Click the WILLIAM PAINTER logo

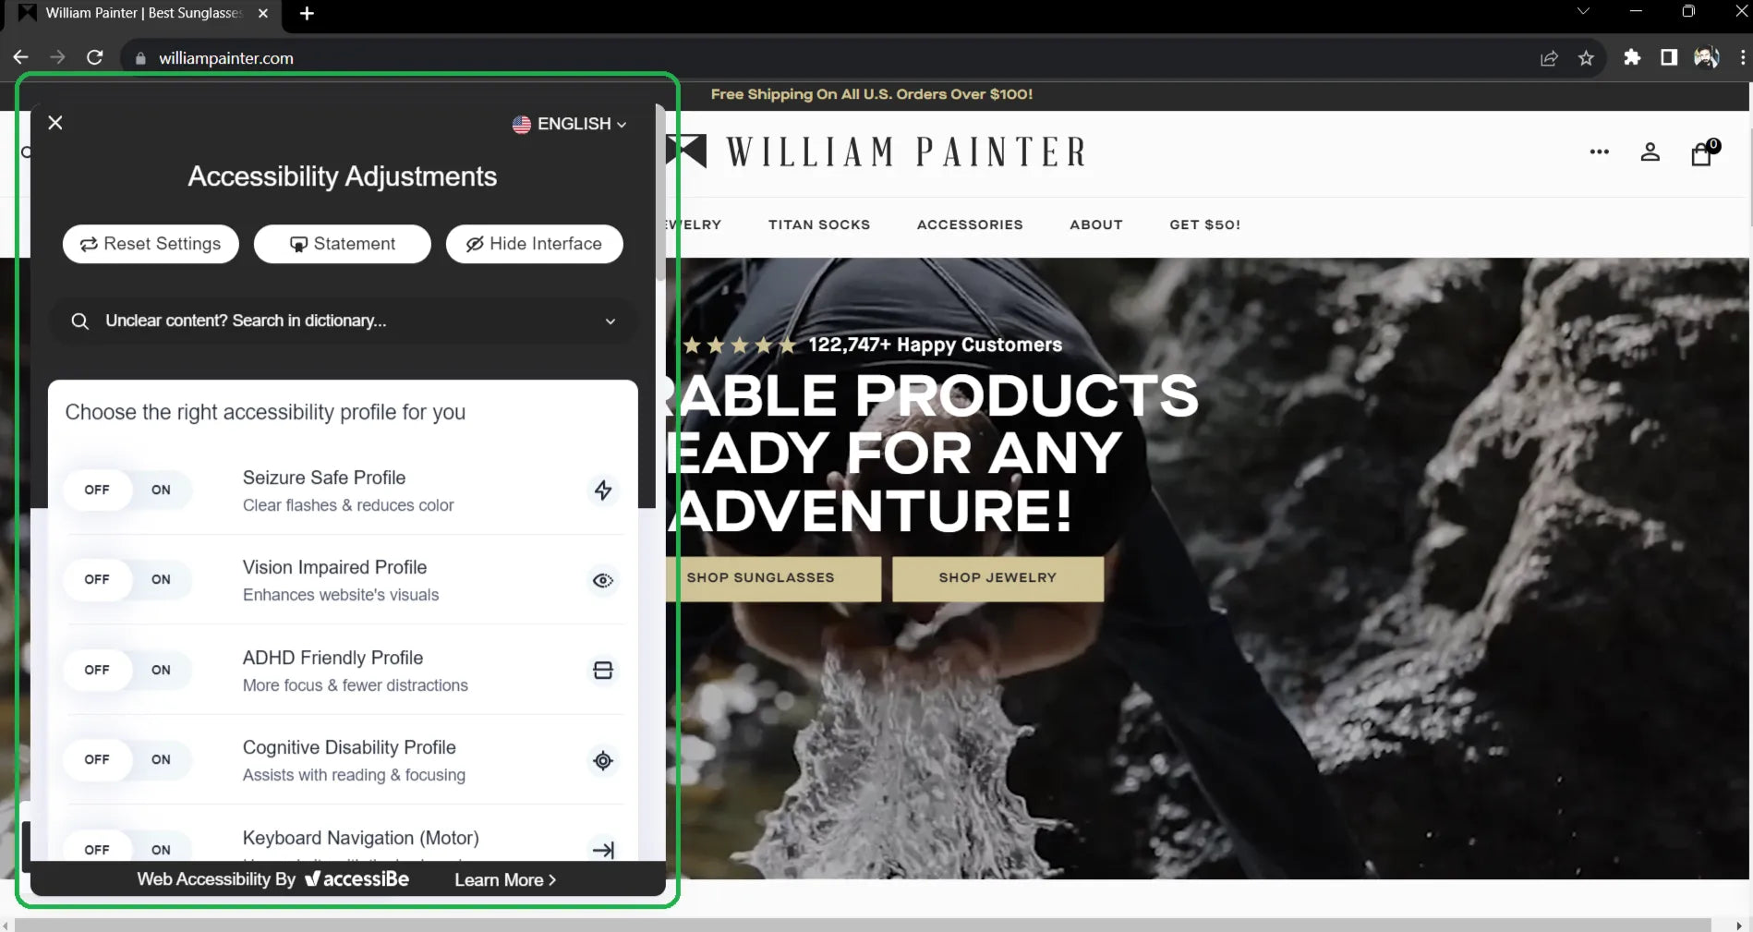coord(876,152)
